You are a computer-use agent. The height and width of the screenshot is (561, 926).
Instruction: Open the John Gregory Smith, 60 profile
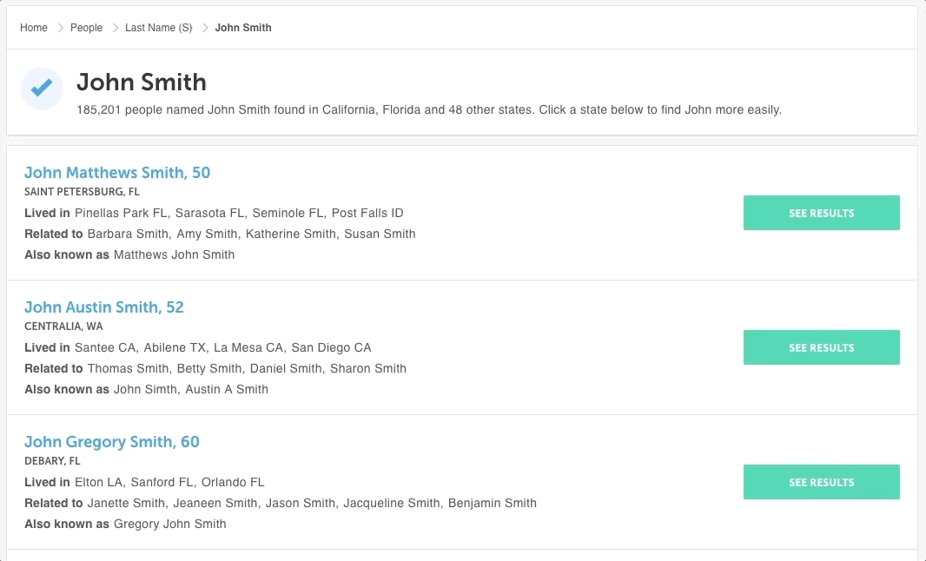(x=112, y=442)
